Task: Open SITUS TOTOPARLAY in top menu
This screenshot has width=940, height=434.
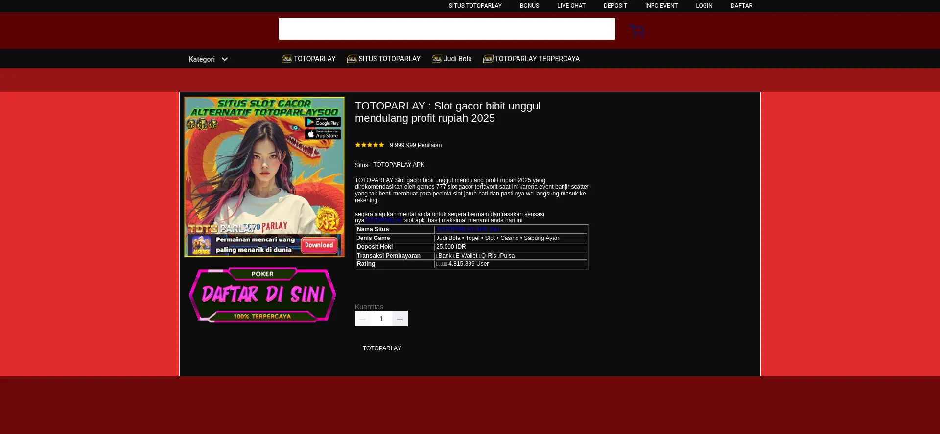Action: click(475, 6)
